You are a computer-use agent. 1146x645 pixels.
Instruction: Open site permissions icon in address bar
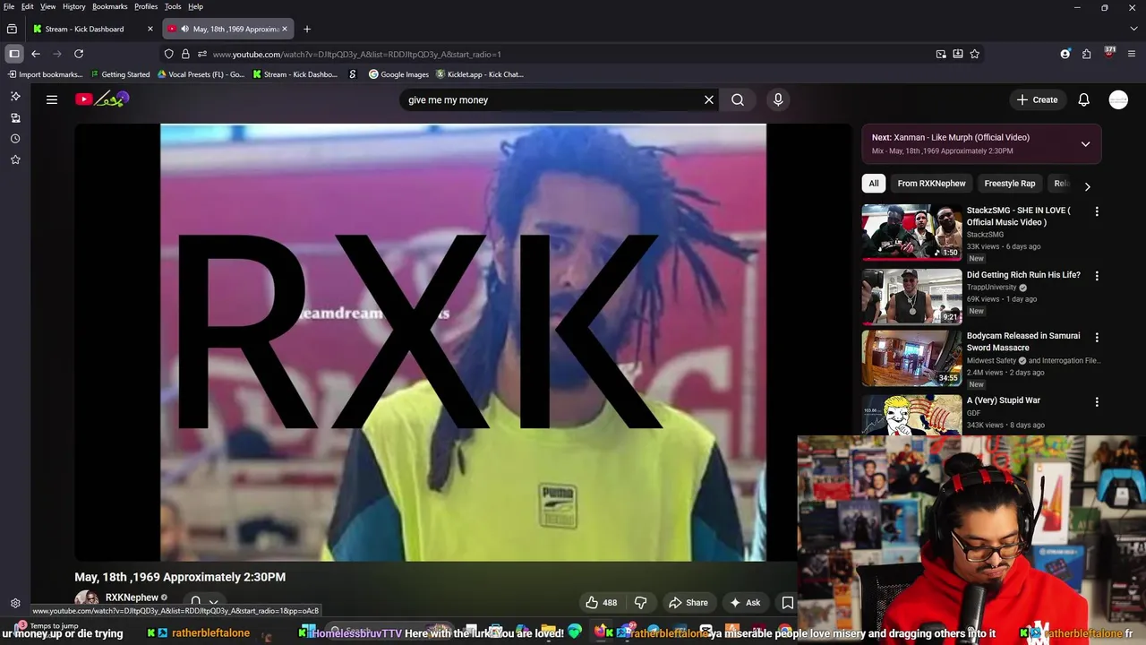coord(202,54)
